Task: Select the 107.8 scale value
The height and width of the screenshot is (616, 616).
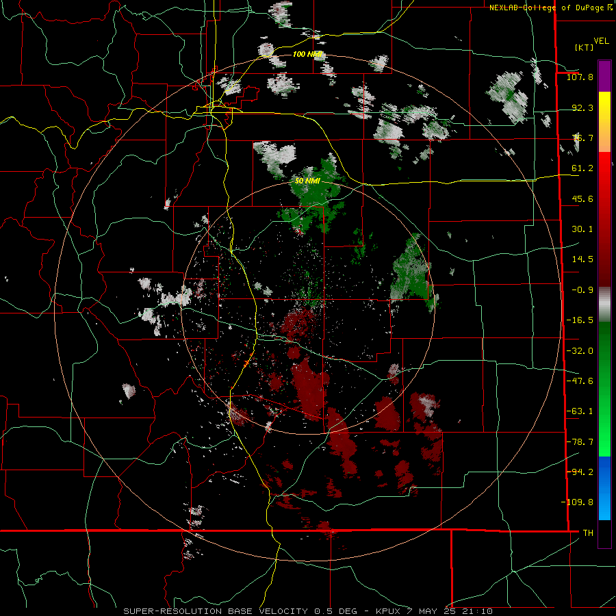Action: click(x=580, y=77)
